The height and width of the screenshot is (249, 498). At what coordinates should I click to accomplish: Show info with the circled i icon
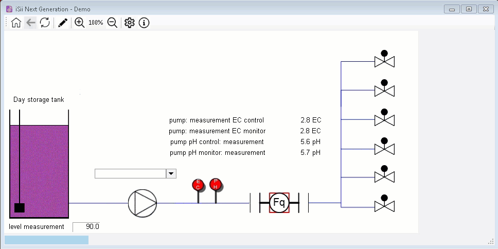pos(144,23)
